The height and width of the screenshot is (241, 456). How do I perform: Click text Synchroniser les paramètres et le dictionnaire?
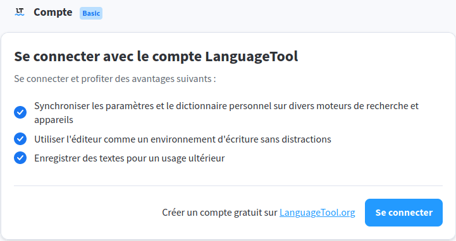[226, 112]
